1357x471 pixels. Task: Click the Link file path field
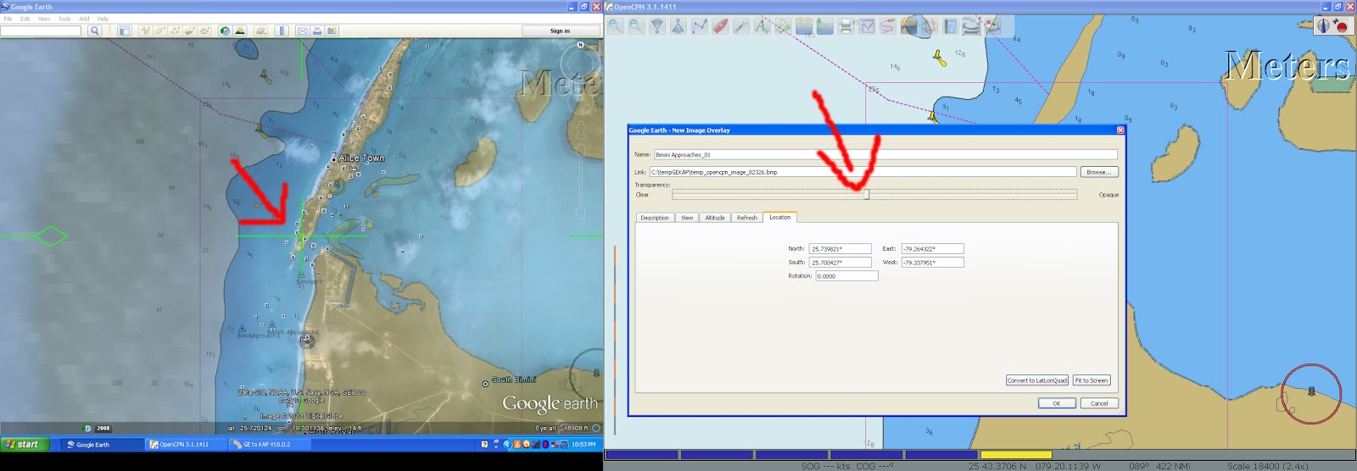863,172
